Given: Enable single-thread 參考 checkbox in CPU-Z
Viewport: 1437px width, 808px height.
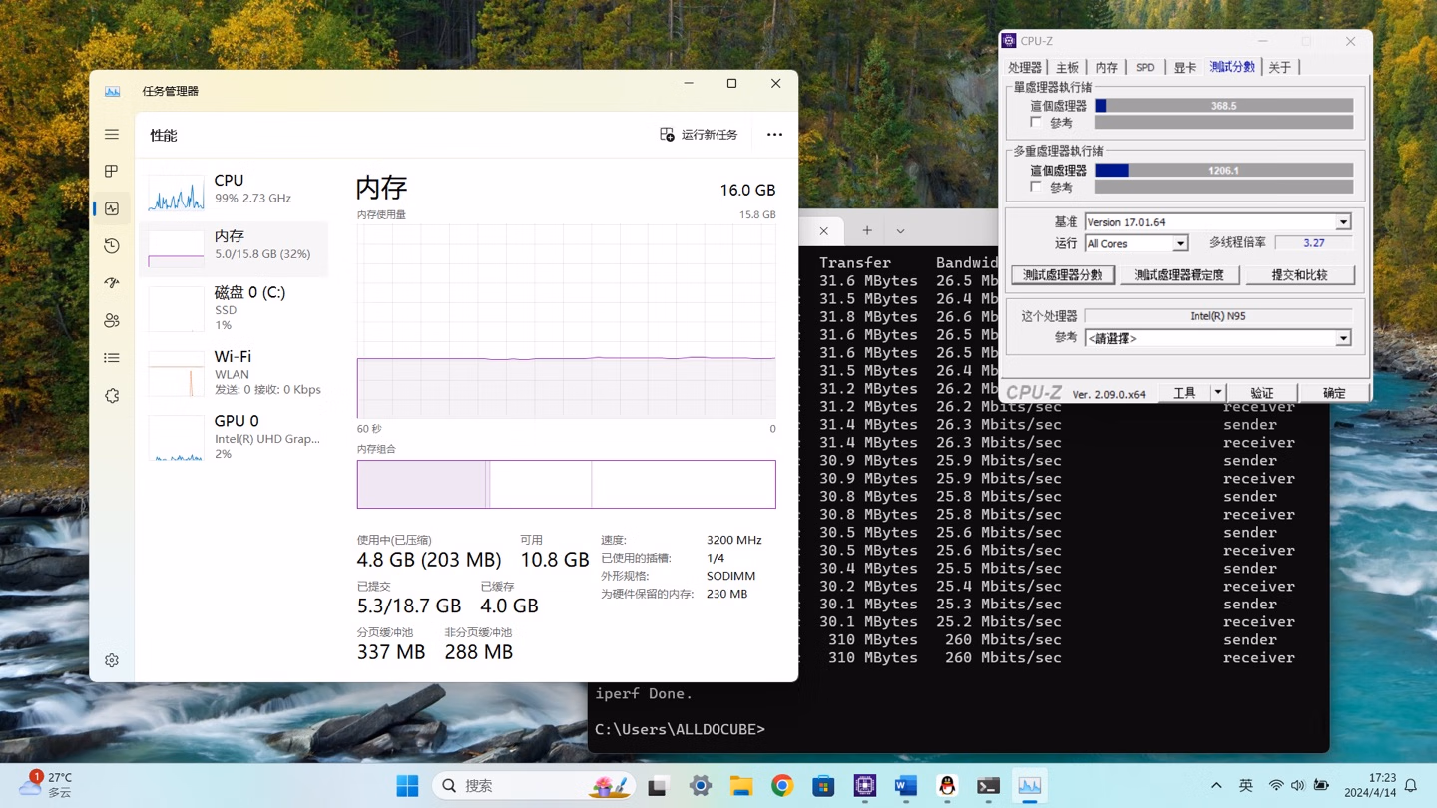Looking at the screenshot, I should (1036, 122).
